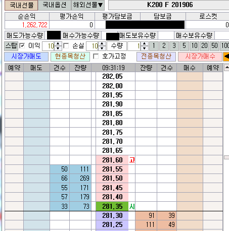The height and width of the screenshot is (231, 229).
Task: Set quantity with the preset 5 button
Action: (184, 46)
